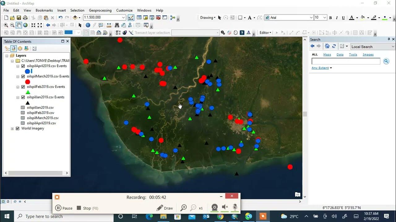Mute the microphone in the recorder bar
Image resolution: width=396 pixels, height=222 pixels.
pos(235,208)
